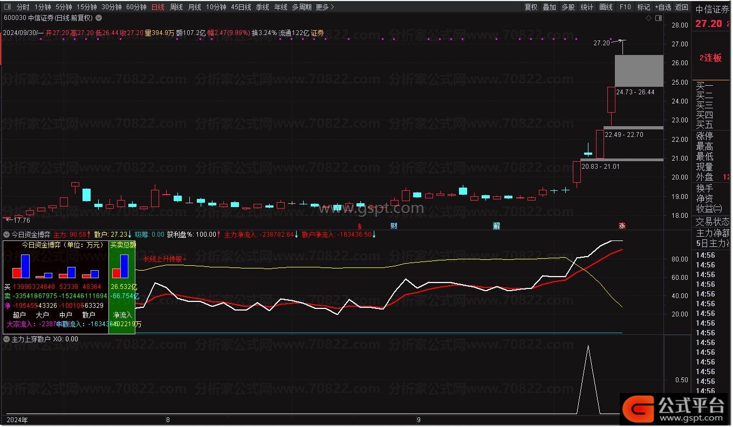The image size is (733, 427).
Task: Switch to 分时 intraday view
Action: click(x=23, y=8)
